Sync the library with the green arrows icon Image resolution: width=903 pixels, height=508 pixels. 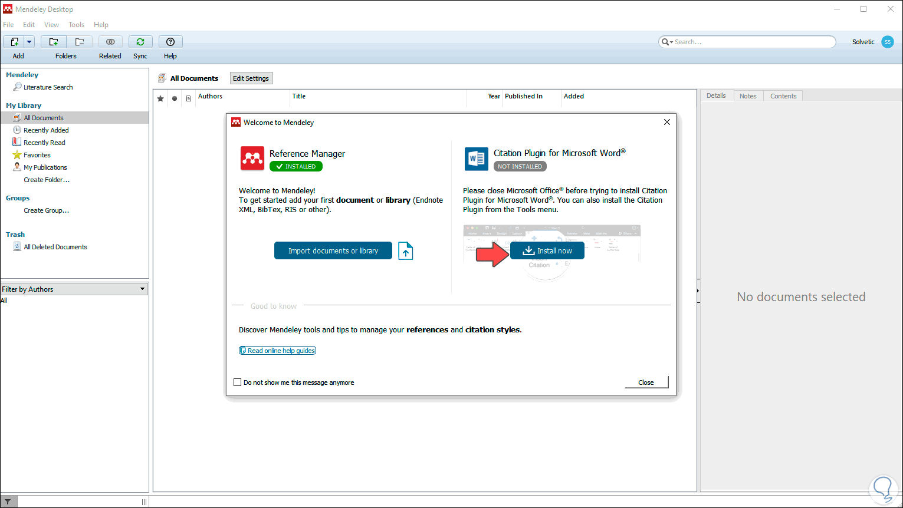click(x=140, y=42)
